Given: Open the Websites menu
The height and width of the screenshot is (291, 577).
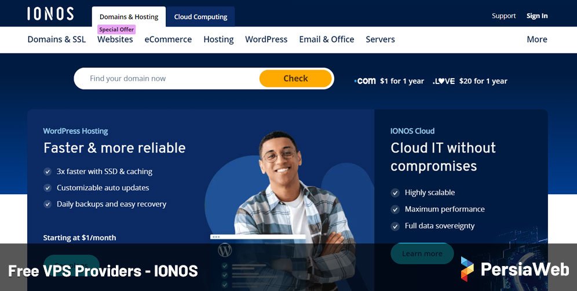Looking at the screenshot, I should [x=115, y=39].
